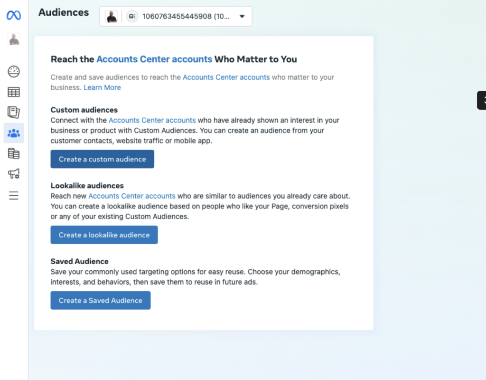Screen dimensions: 486x380
Task: Expand the ad account dropdown arrow
Action: 242,17
